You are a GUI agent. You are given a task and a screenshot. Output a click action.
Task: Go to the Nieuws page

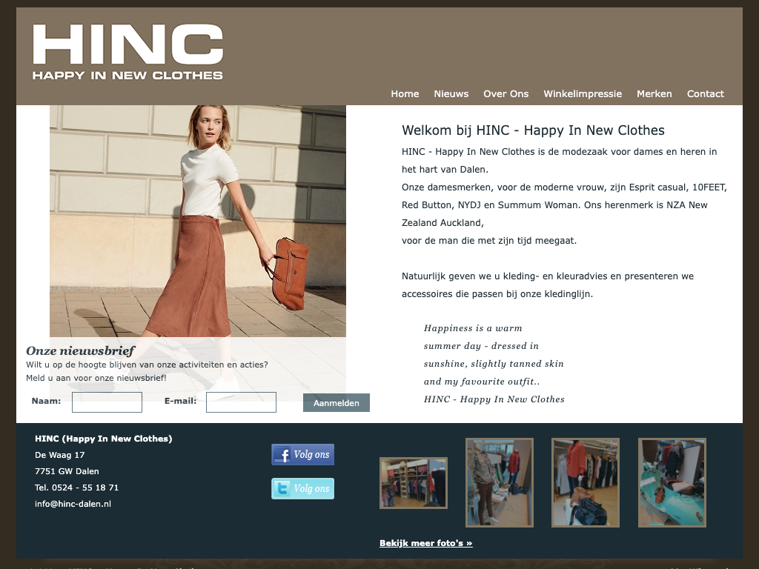click(x=451, y=94)
